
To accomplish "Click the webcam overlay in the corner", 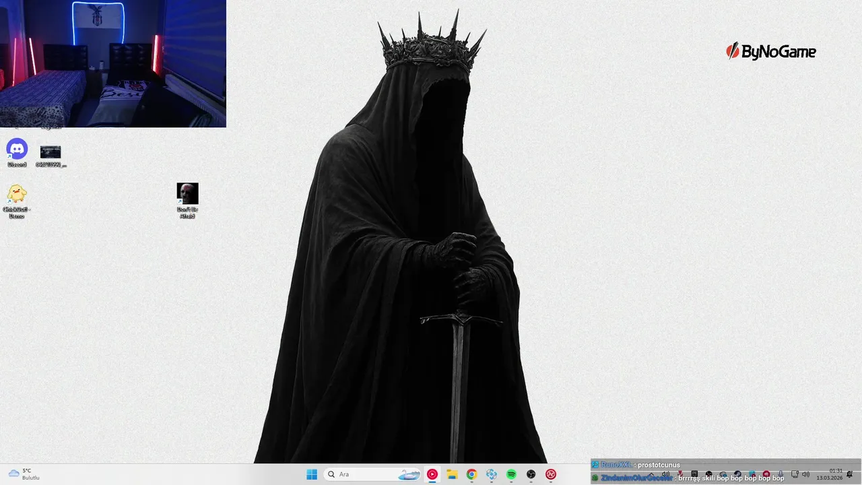I will [x=113, y=63].
